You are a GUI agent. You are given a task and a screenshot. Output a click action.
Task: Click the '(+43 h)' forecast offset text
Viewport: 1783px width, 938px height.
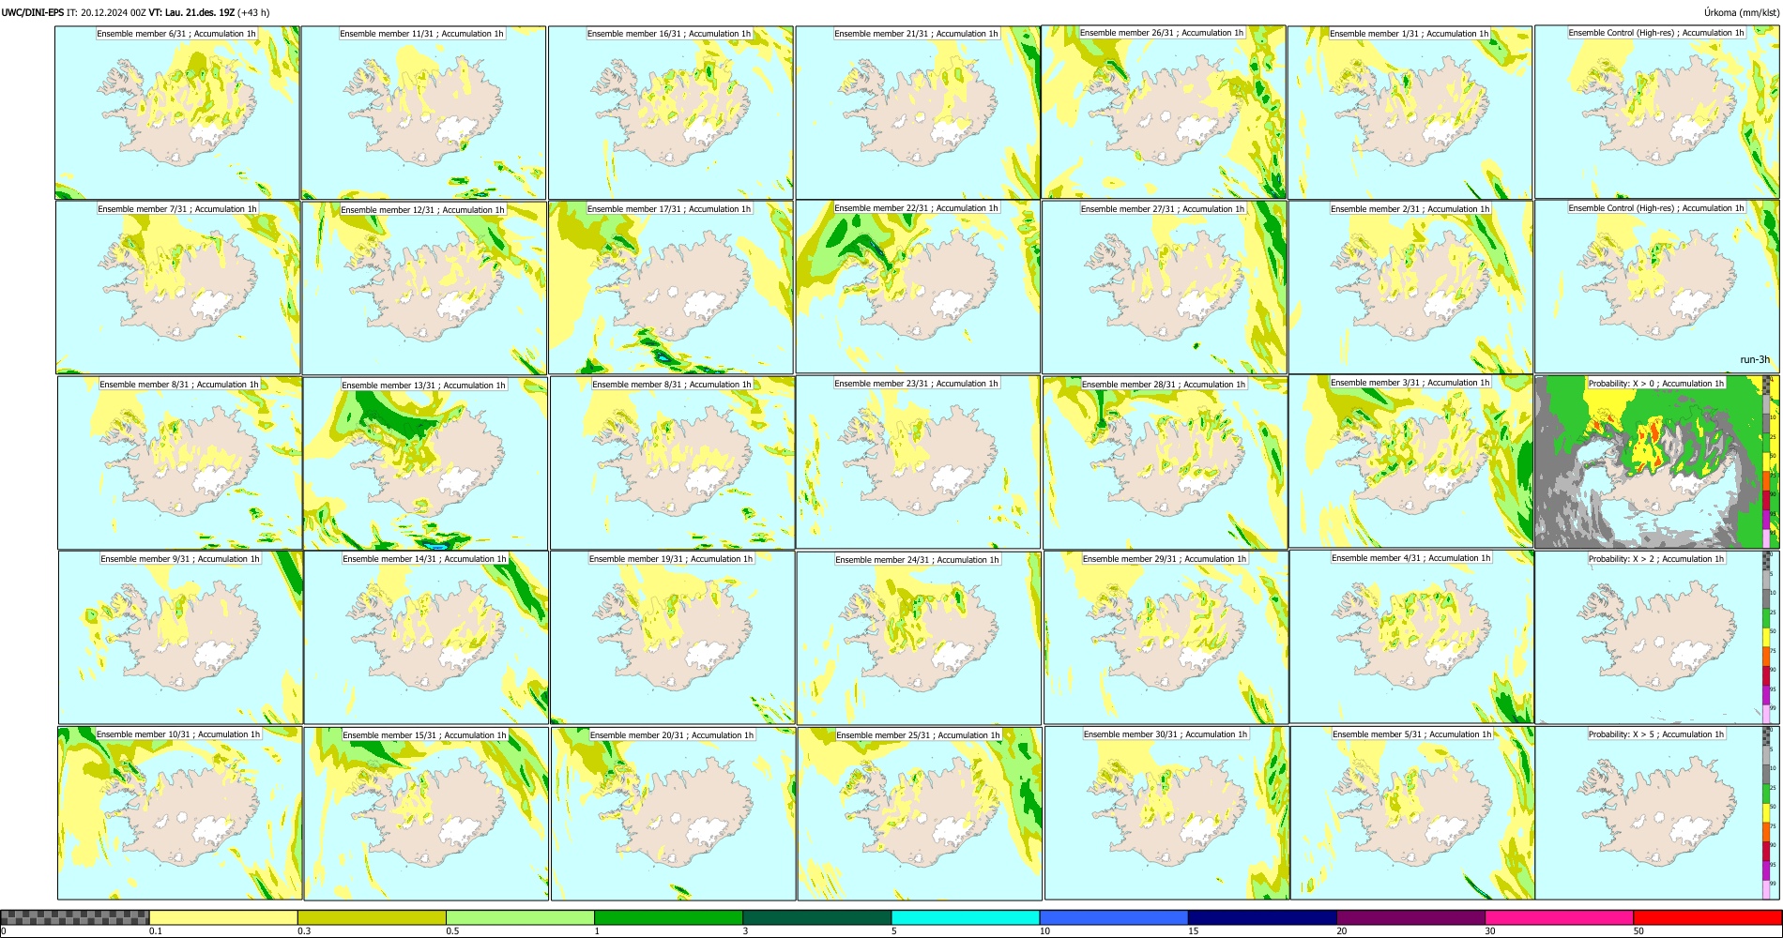click(x=253, y=12)
